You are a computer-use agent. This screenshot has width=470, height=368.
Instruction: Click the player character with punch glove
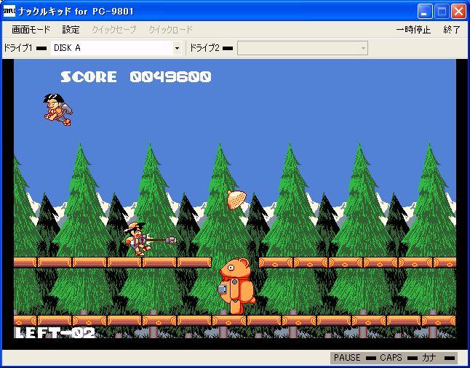(138, 239)
